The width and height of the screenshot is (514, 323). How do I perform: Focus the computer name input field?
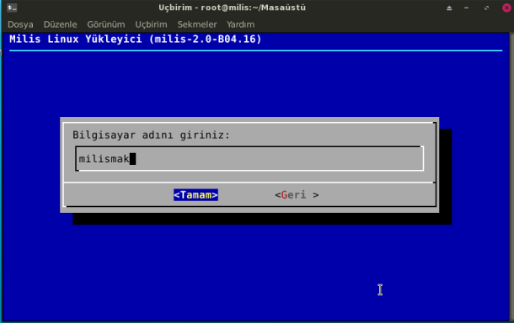249,159
